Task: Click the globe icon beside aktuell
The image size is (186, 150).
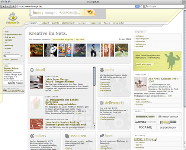Action: click(x=32, y=70)
